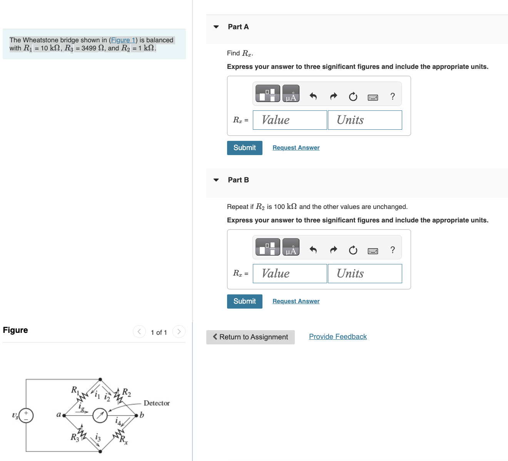Click the help question mark in Part B
This screenshot has width=508, height=461.
[x=392, y=250]
